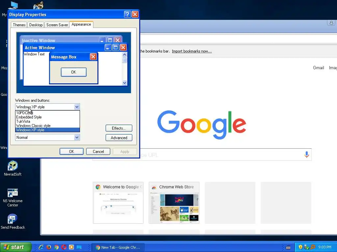Viewport: 337px width, 252px height.
Task: Open the Windows Start menu
Action: click(16, 247)
